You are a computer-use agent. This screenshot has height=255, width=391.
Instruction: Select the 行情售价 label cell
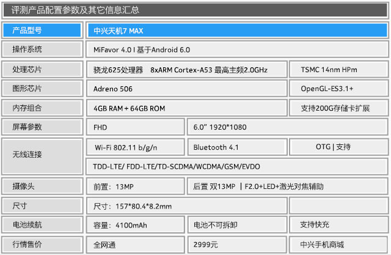[42, 244]
